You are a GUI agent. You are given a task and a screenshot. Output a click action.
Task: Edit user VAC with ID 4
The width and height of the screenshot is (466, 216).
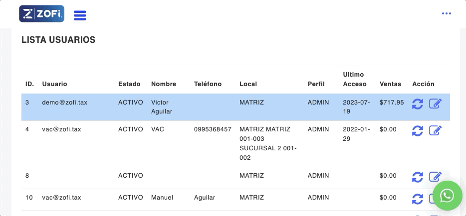(x=436, y=130)
